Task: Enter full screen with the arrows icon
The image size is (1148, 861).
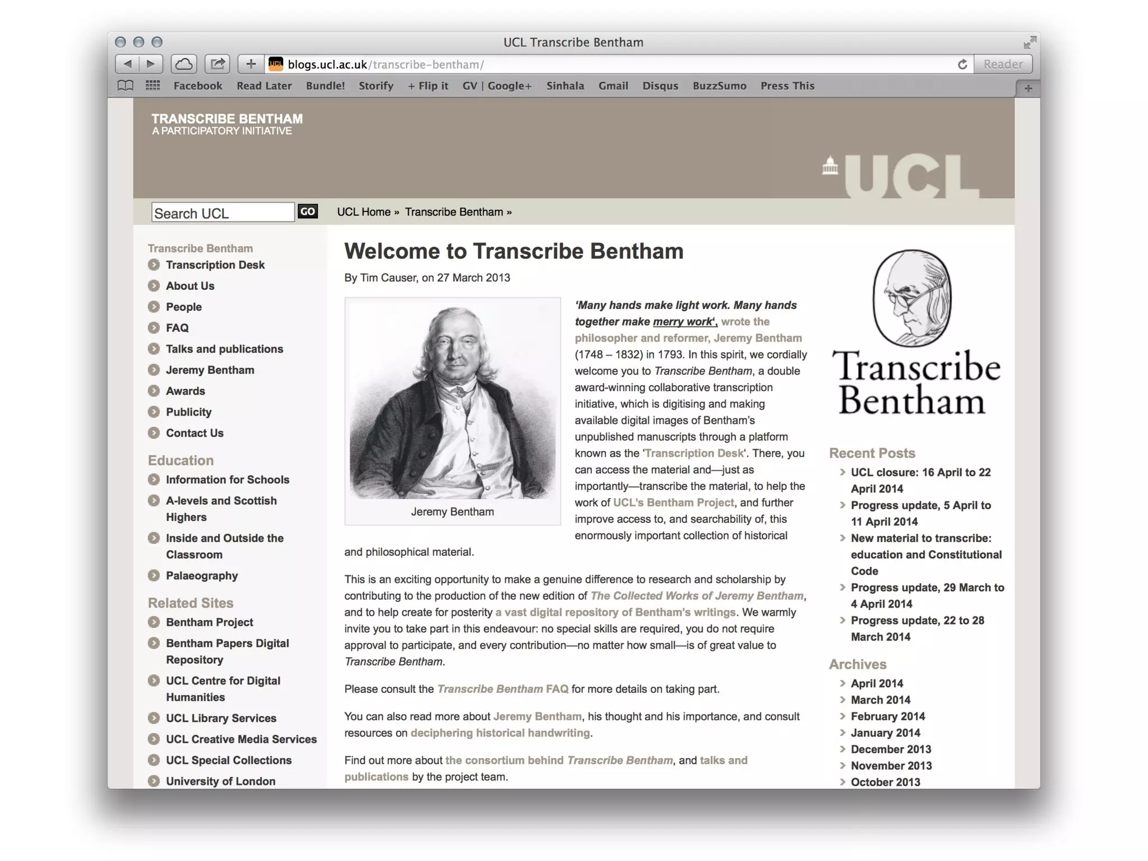Action: 1029,43
